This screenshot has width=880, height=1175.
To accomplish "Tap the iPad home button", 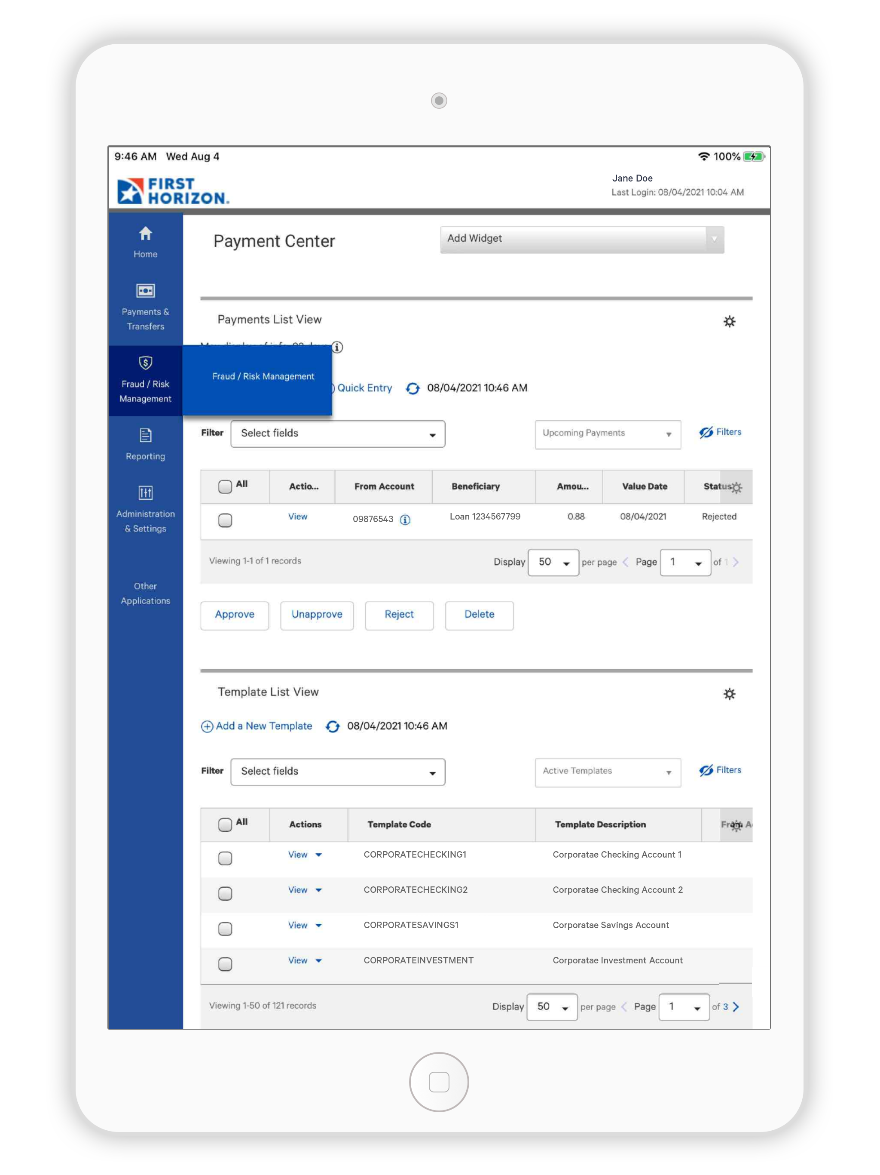I will pos(439,1082).
